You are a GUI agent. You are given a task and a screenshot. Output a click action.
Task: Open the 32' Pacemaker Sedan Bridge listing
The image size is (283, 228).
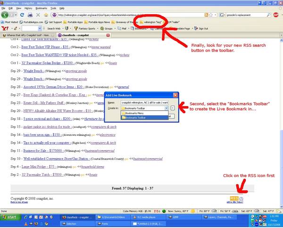[48, 63]
